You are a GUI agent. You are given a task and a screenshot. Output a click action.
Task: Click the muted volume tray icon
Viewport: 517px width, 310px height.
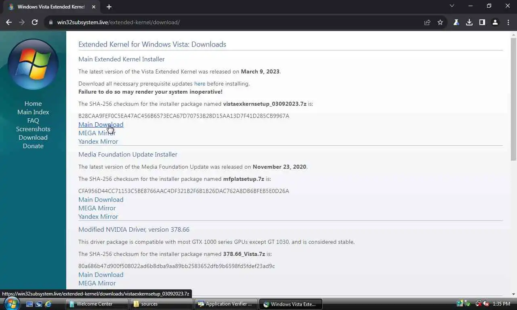pyautogui.click(x=486, y=304)
